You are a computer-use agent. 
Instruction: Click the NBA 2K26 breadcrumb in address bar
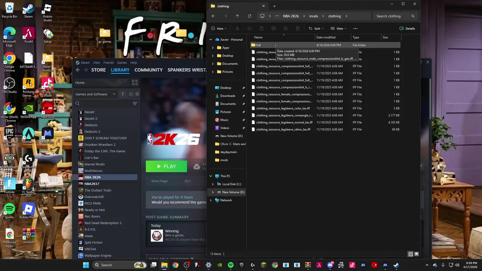click(x=291, y=16)
